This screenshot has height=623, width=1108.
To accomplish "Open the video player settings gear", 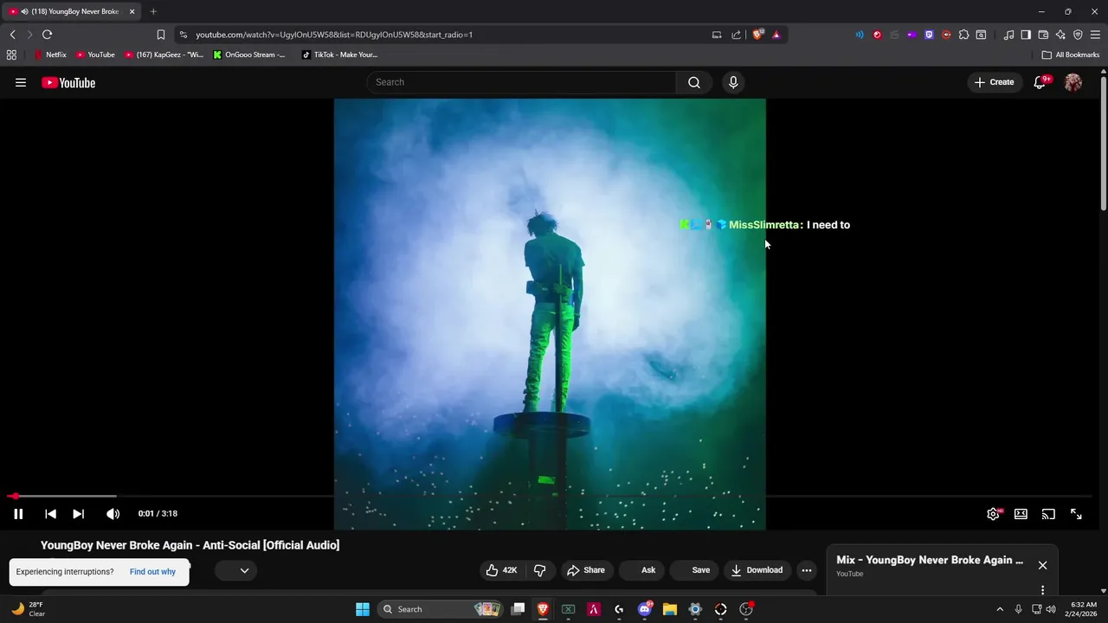I will point(994,514).
